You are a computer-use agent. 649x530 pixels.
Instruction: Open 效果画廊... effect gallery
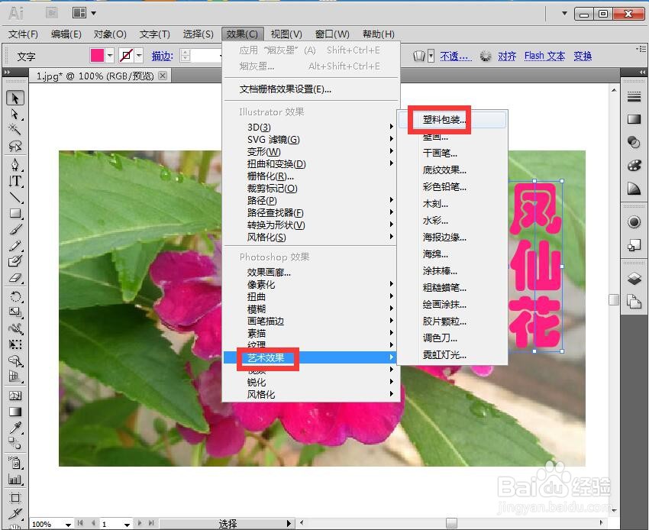[x=311, y=273]
